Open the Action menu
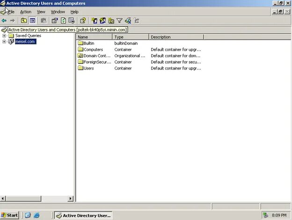 (26, 12)
